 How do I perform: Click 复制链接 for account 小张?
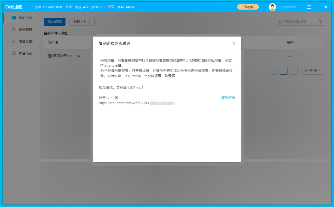(228, 98)
